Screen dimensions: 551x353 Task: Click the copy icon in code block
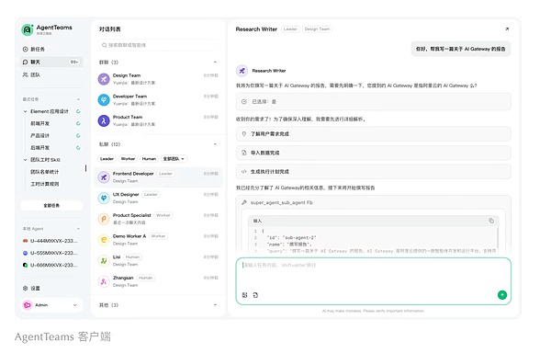pyautogui.click(x=491, y=221)
